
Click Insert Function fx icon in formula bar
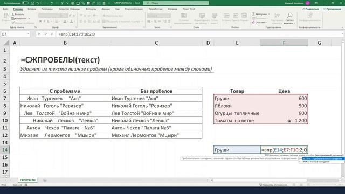click(x=52, y=34)
